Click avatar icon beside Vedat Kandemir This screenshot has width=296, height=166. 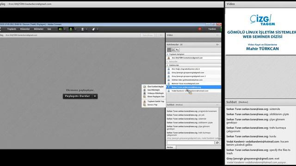(x=169, y=91)
